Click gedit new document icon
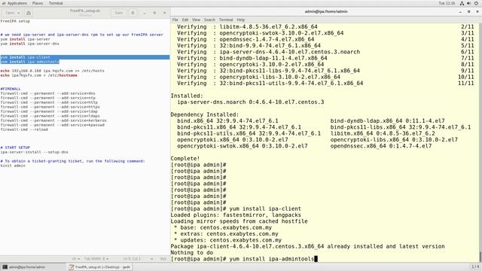Viewport: 482px width, 271px height. tap(29, 13)
